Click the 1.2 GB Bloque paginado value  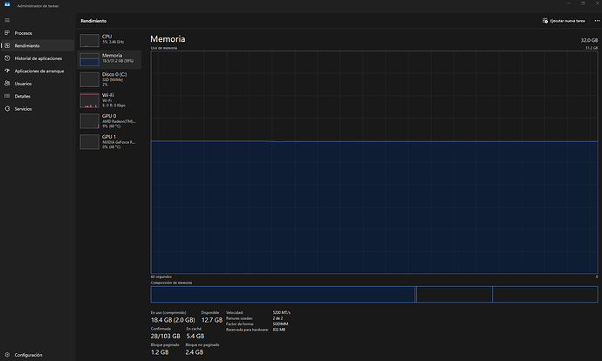[160, 352]
